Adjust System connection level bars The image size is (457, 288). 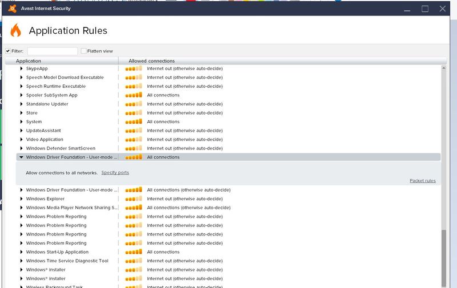tap(134, 121)
